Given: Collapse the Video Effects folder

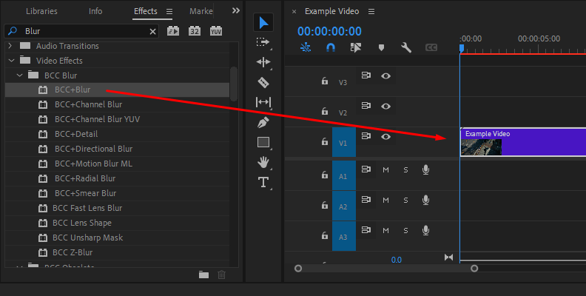Looking at the screenshot, I should pyautogui.click(x=11, y=61).
